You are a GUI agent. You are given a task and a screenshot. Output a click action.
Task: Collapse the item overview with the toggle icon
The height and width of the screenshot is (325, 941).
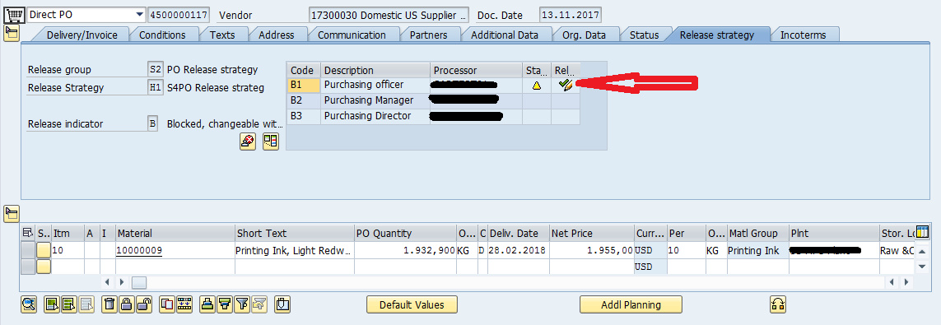12,213
